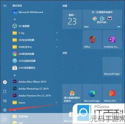Launch the 360极速浏览器 colorful icon
This screenshot has width=125, height=124.
pyautogui.click(x=15, y=54)
